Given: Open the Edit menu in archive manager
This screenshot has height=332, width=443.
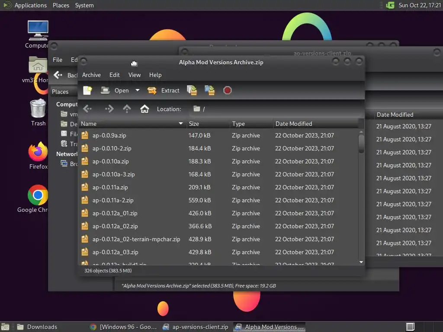Looking at the screenshot, I should tap(114, 75).
